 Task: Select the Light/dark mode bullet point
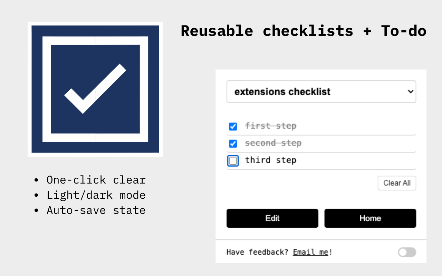(96, 195)
